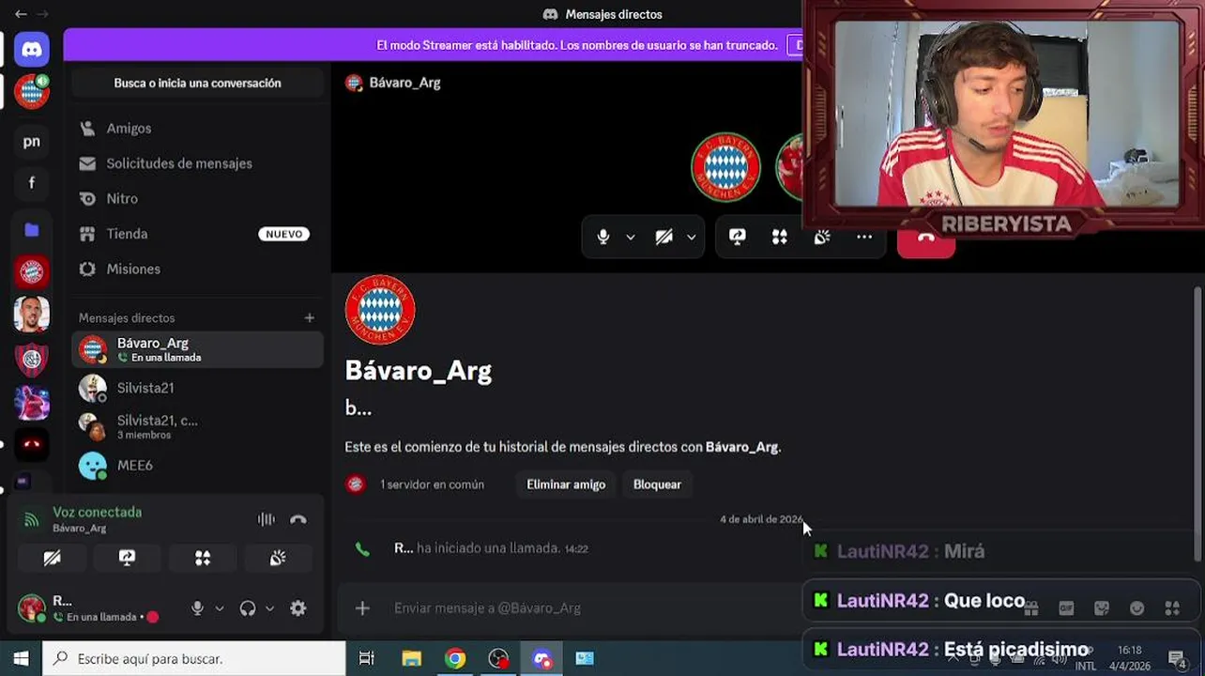Click 'Voz conectada' connection status
Image resolution: width=1205 pixels, height=676 pixels.
tap(98, 513)
